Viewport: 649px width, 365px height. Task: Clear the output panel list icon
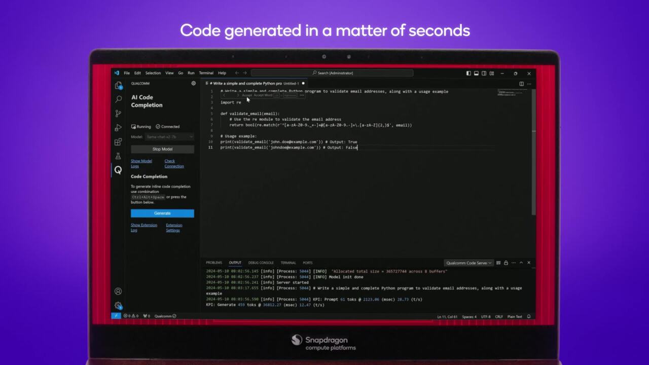tap(498, 263)
